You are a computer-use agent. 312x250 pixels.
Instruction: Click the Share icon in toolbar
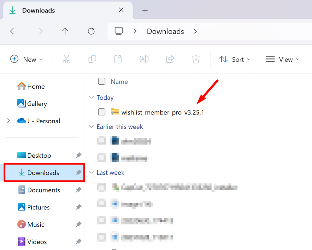[170, 59]
